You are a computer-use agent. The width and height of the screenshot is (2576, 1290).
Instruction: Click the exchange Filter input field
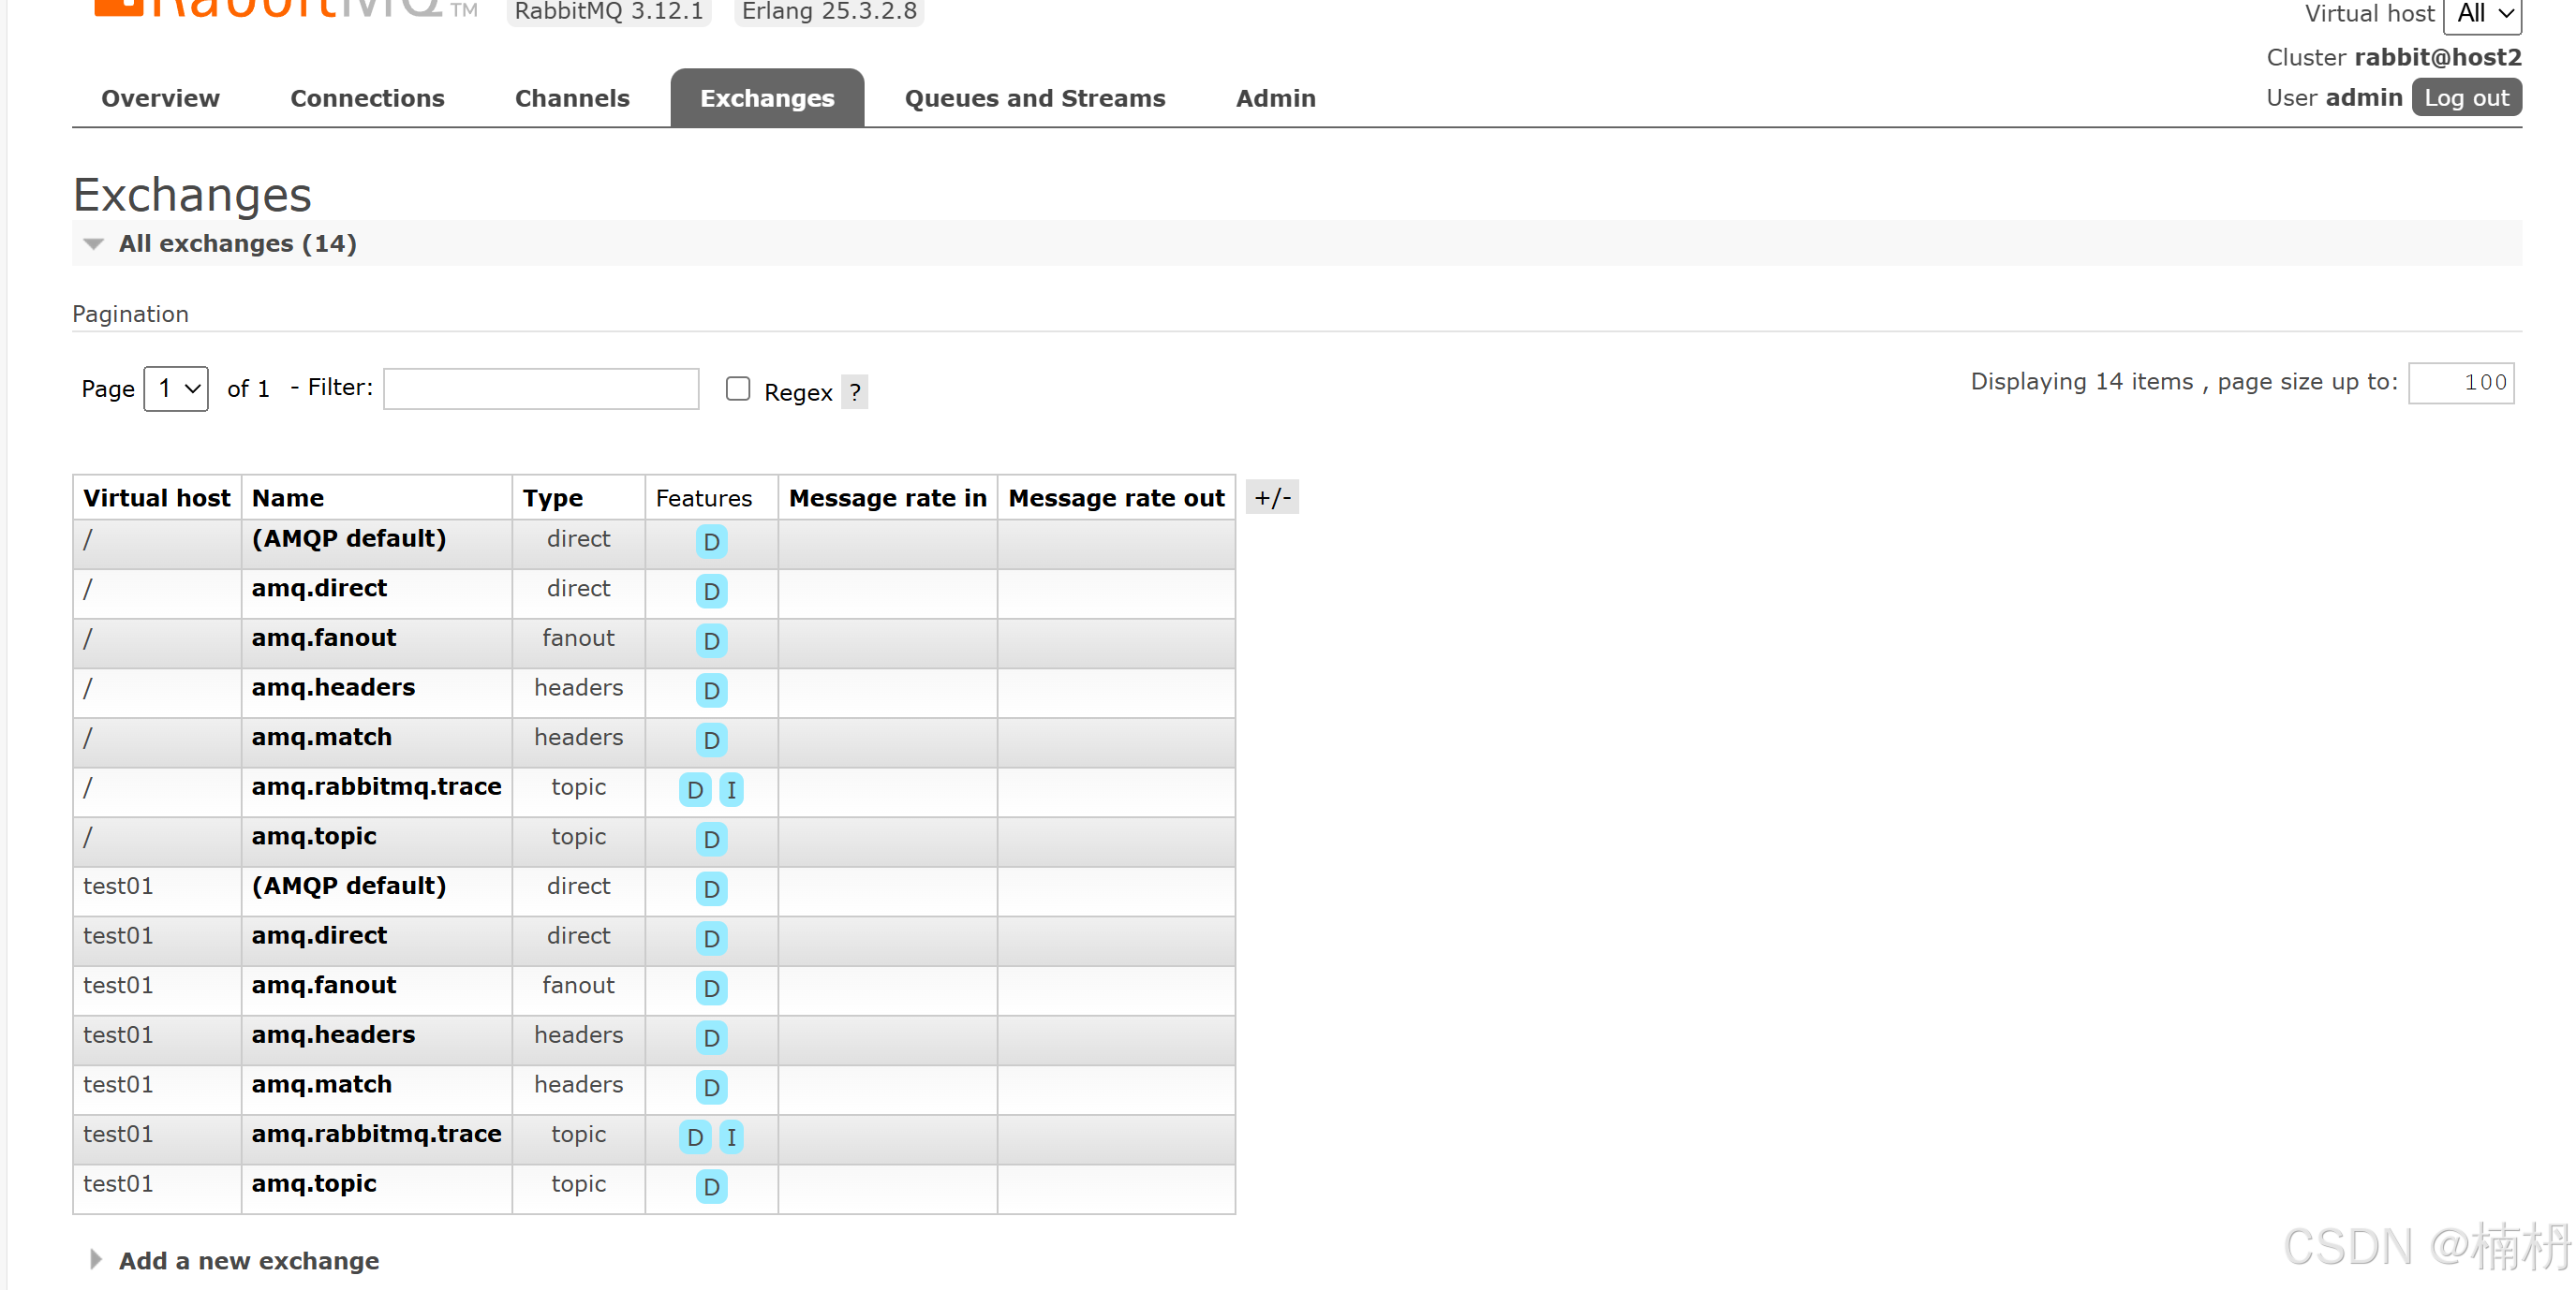(x=541, y=388)
